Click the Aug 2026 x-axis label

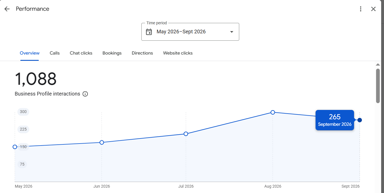[273, 186]
